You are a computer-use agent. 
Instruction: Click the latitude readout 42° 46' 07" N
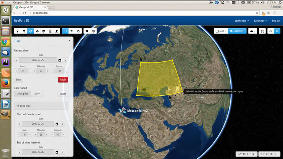click(x=246, y=154)
